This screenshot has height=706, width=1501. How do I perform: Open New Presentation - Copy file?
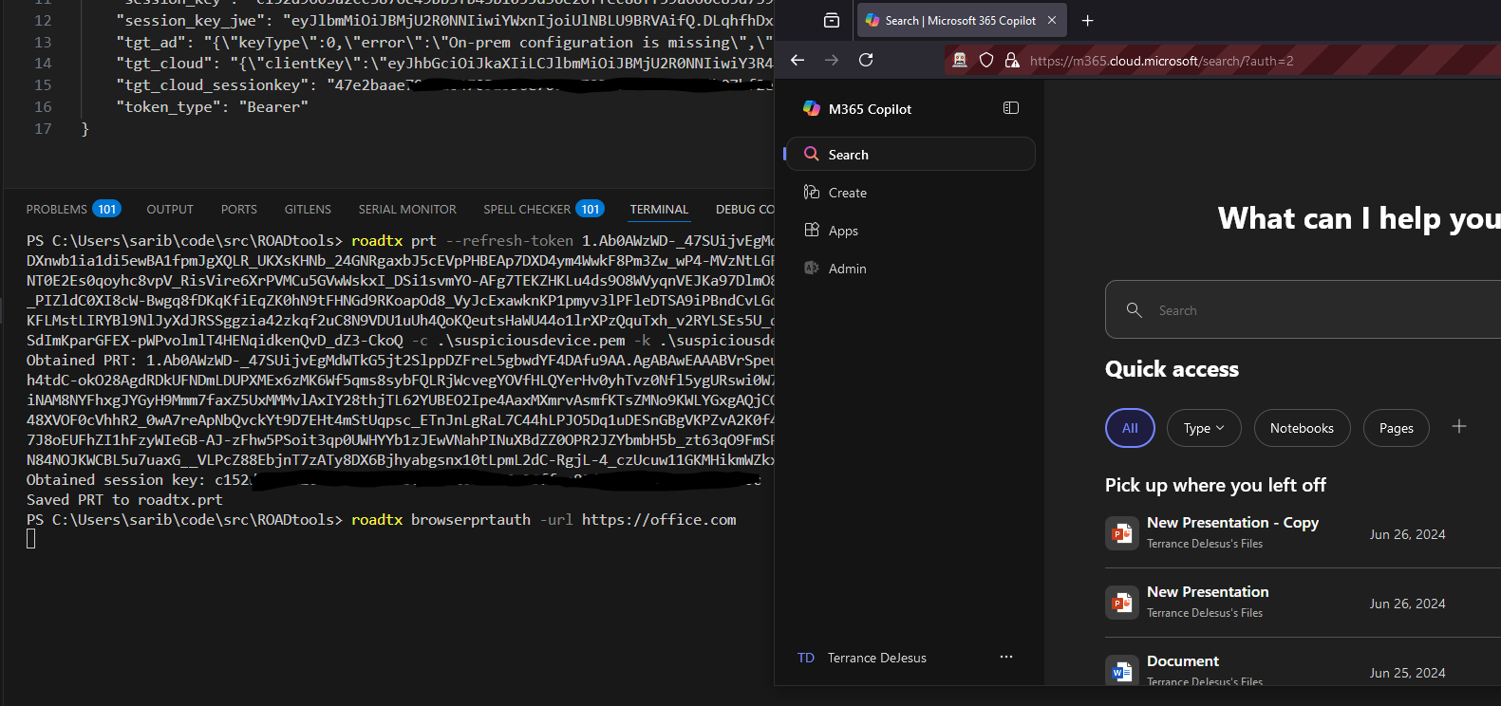pyautogui.click(x=1231, y=523)
